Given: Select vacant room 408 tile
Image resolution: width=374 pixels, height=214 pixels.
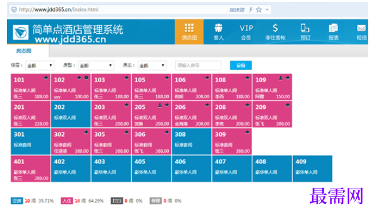Looking at the screenshot, I should tap(272, 169).
